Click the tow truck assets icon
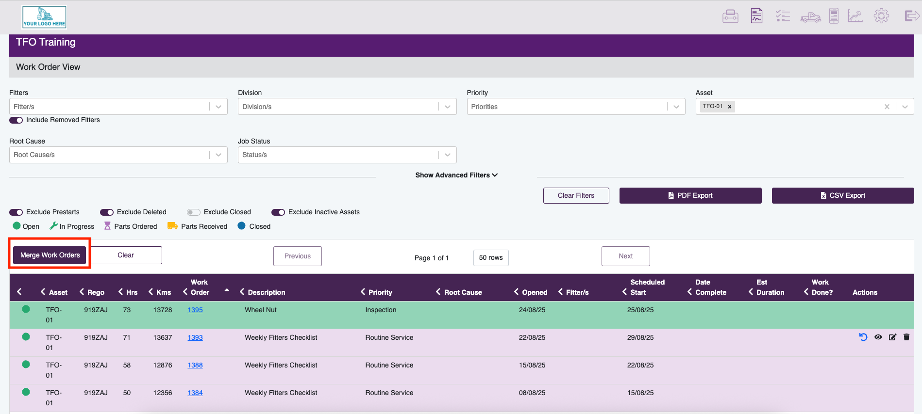 click(810, 17)
